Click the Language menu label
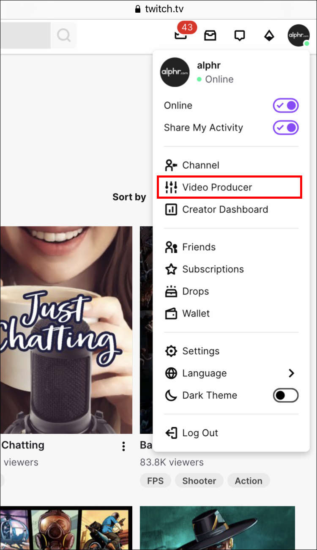317x550 pixels. click(205, 373)
